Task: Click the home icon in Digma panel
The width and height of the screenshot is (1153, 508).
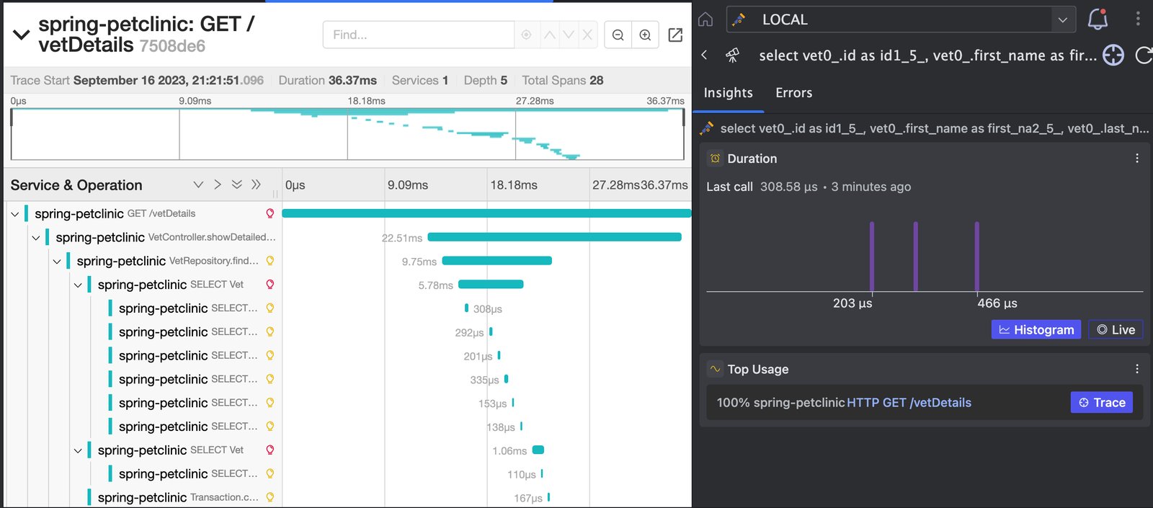Action: (x=705, y=19)
